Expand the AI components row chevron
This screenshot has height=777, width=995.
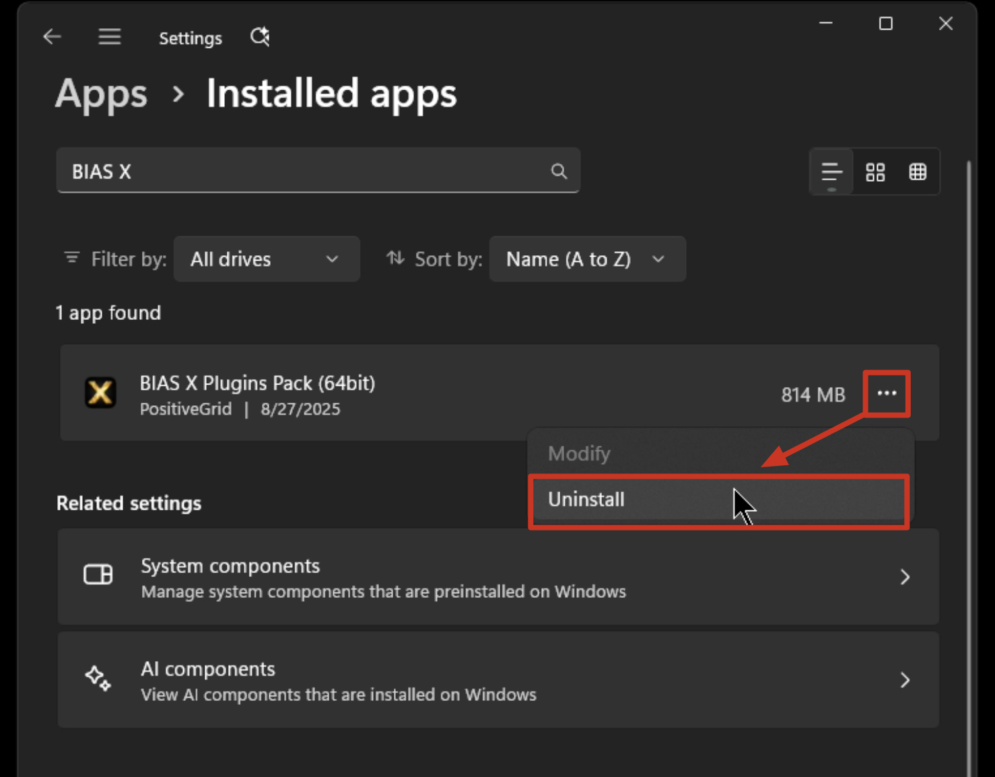905,680
